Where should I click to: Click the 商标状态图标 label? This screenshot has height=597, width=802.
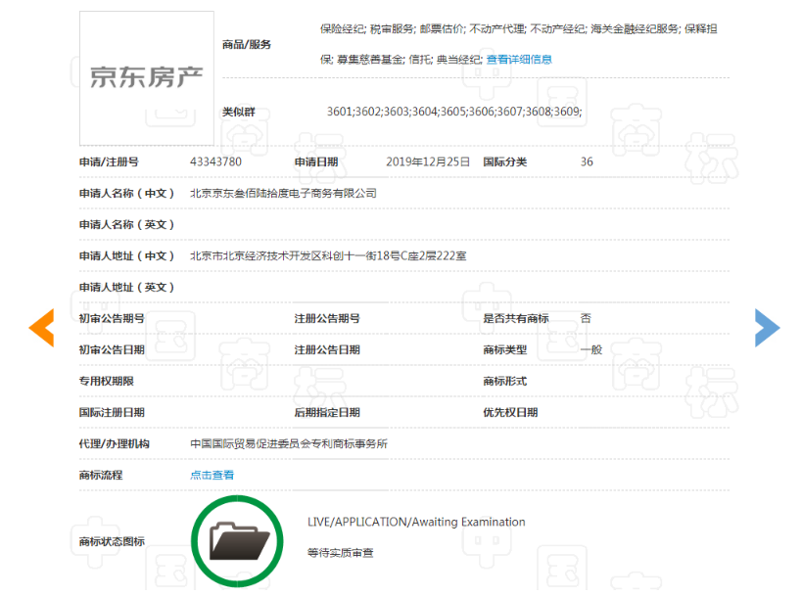112,541
